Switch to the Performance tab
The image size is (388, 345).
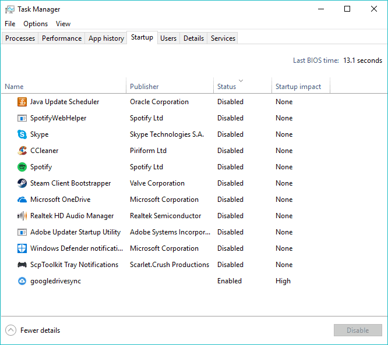click(x=62, y=38)
